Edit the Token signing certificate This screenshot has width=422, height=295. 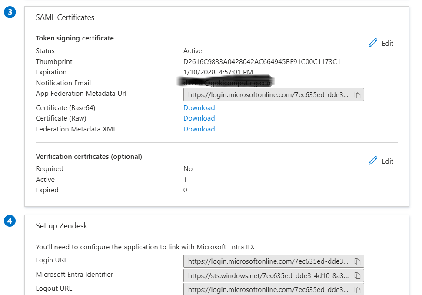point(381,43)
